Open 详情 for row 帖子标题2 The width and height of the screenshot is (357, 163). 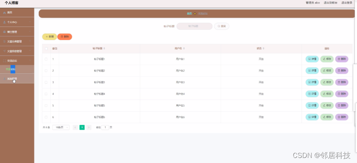[x=312, y=71]
